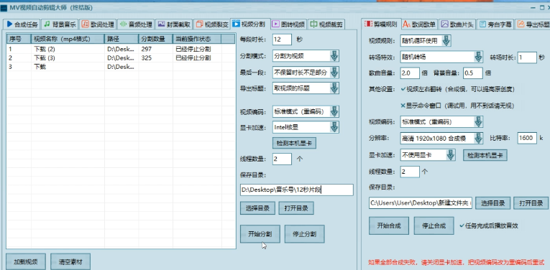The image size is (550, 270).
Task: Select row 3 named 下载
Action: 121,67
